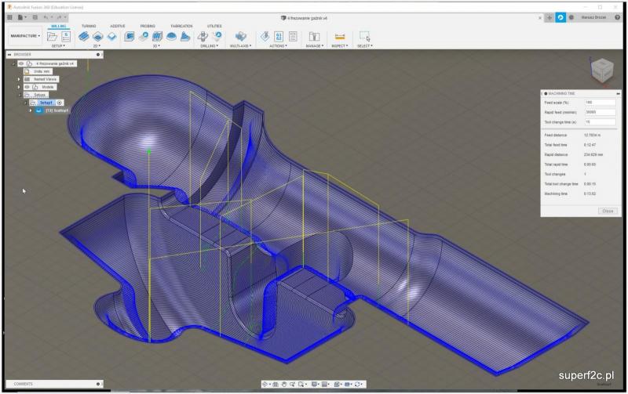Click the Measure tool in Inspect

340,36
